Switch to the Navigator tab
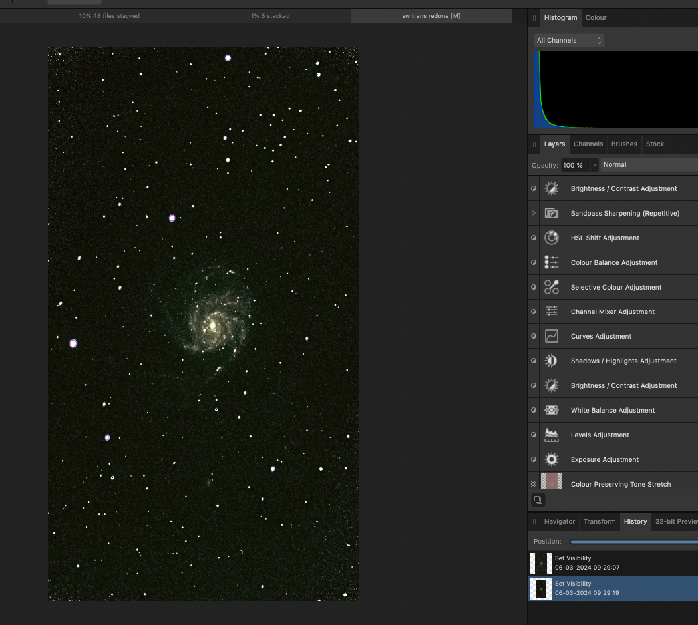The image size is (698, 625). 559,521
